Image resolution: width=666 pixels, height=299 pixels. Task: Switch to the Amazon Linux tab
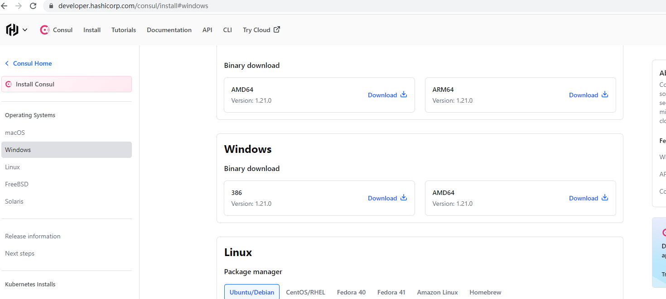coord(437,292)
